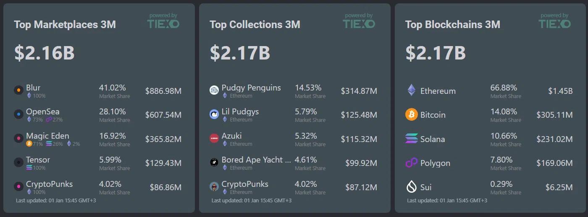Click the $2.16B marketplaces total value
Viewport: 588px width, 217px height.
(44, 53)
